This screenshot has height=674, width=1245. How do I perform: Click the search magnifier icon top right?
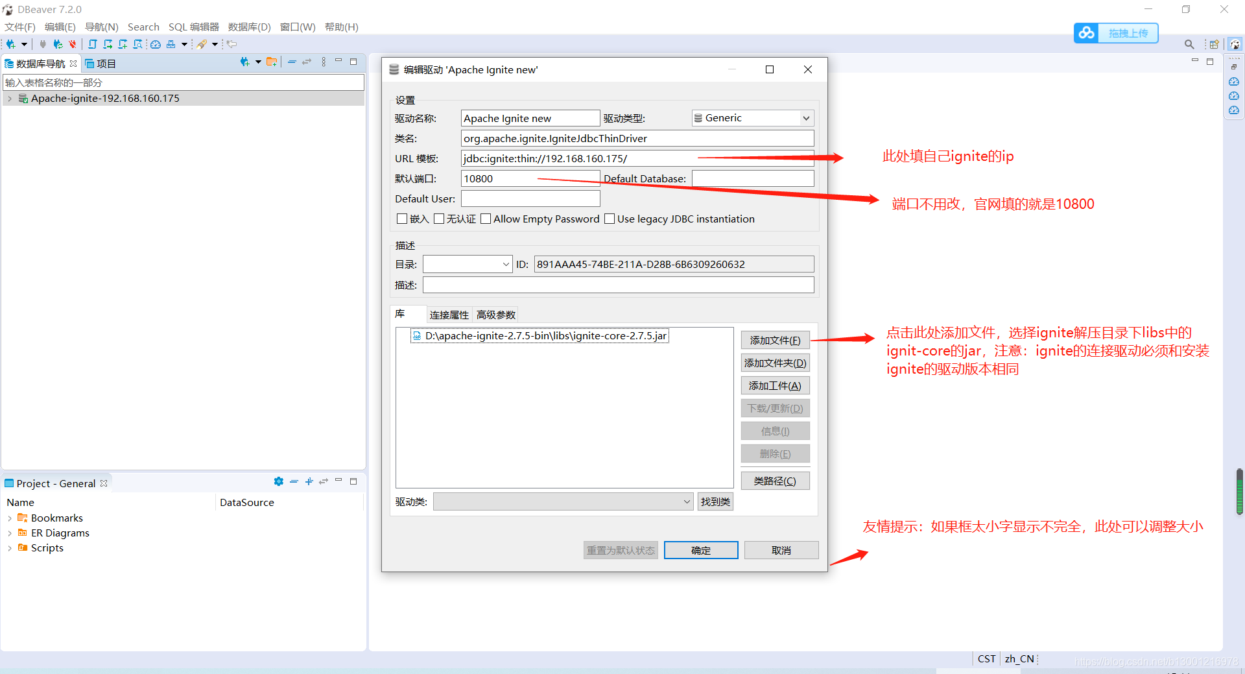(x=1189, y=44)
